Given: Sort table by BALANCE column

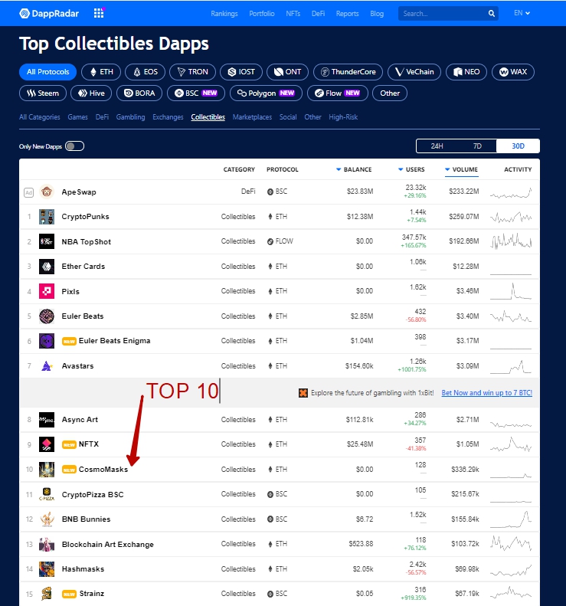Looking at the screenshot, I should pos(354,169).
